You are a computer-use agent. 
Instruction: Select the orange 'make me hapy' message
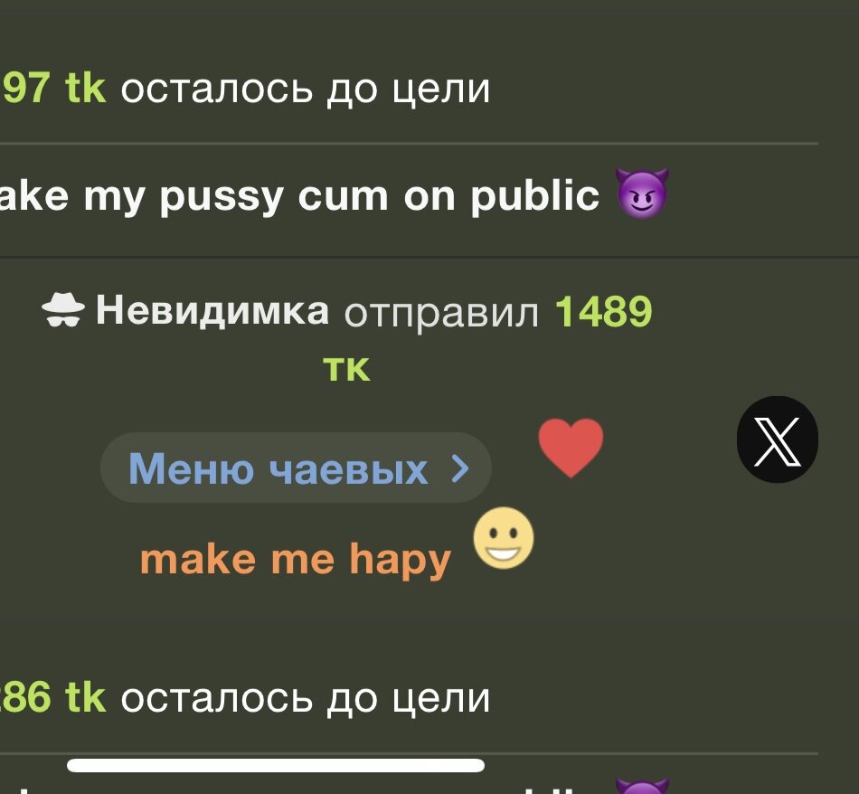pyautogui.click(x=296, y=560)
